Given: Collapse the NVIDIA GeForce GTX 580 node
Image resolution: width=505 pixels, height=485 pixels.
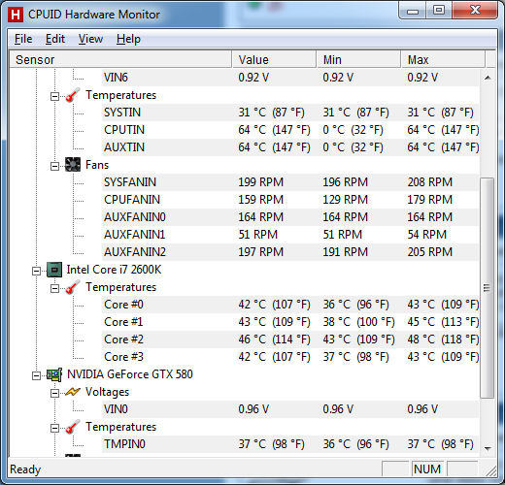Looking at the screenshot, I should (x=36, y=375).
